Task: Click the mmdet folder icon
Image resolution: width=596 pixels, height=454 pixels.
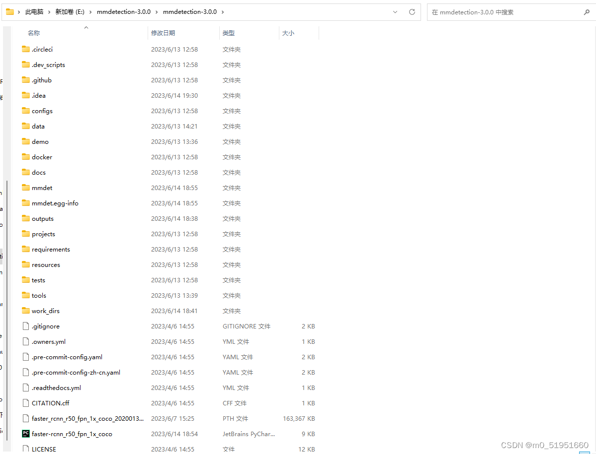Action: click(x=26, y=188)
